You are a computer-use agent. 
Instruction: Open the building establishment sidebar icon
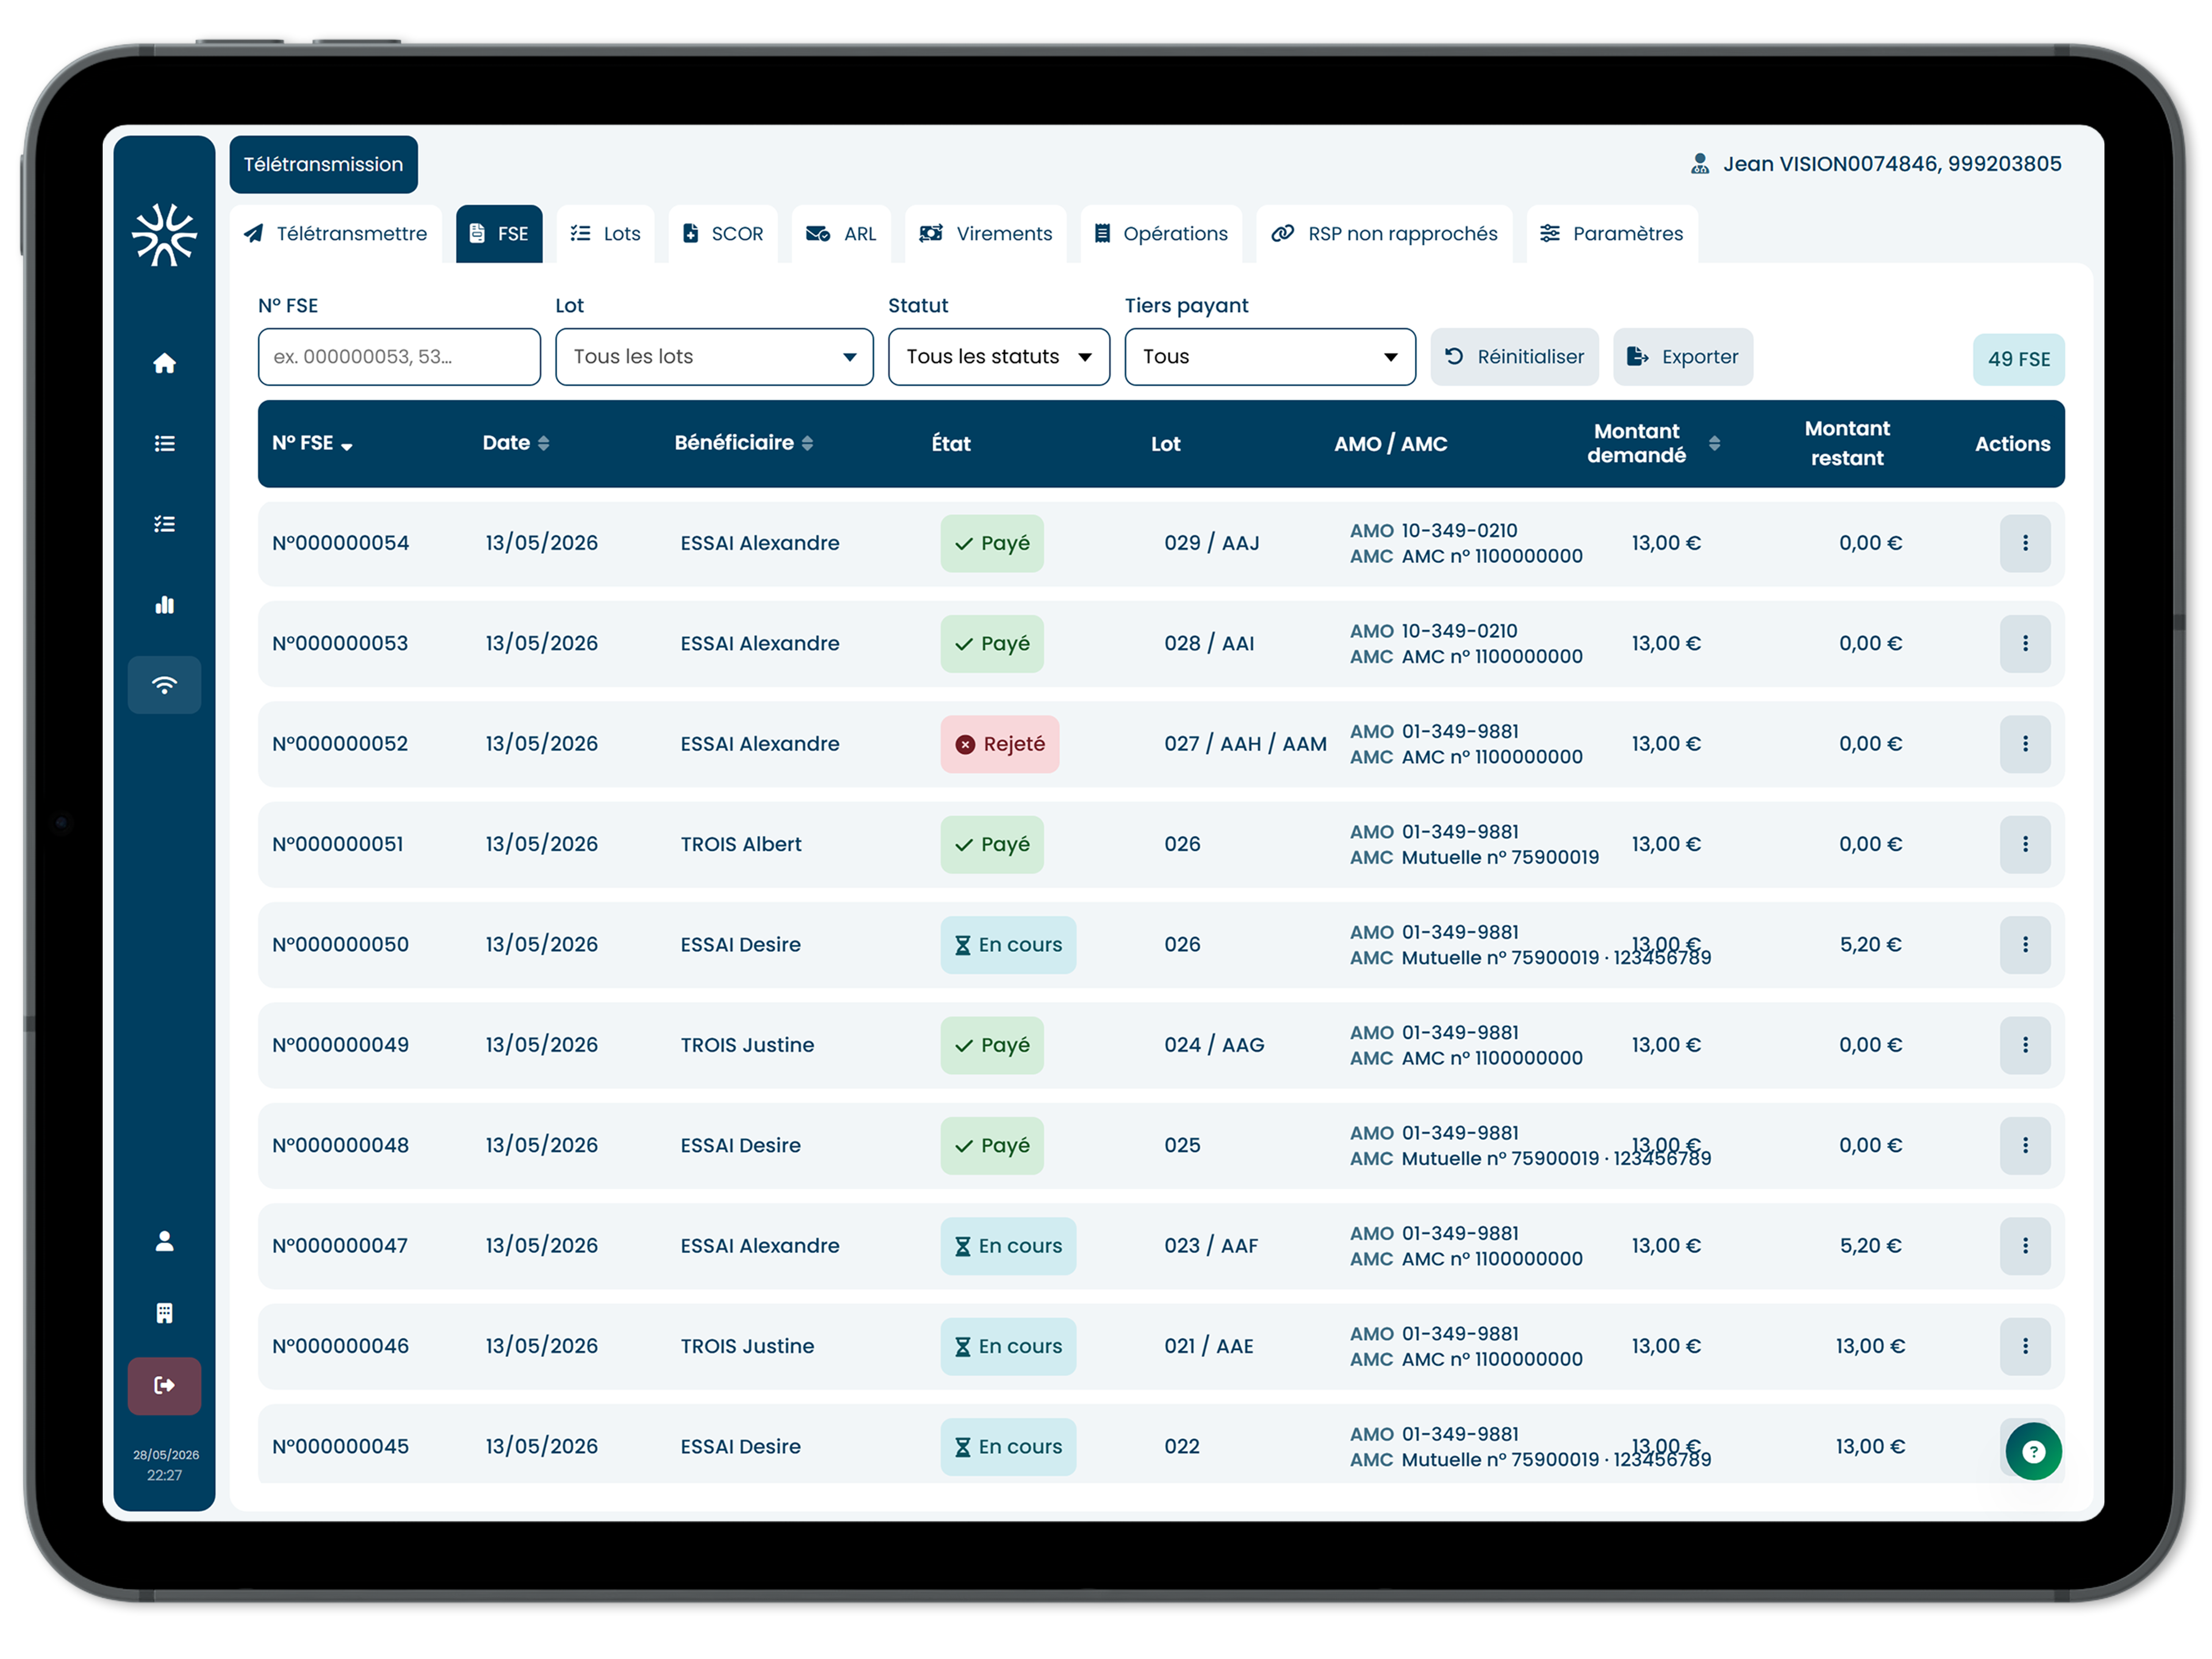pyautogui.click(x=165, y=1313)
